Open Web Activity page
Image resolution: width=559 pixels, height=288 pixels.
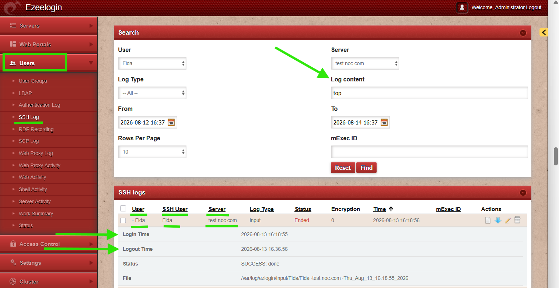(32, 177)
